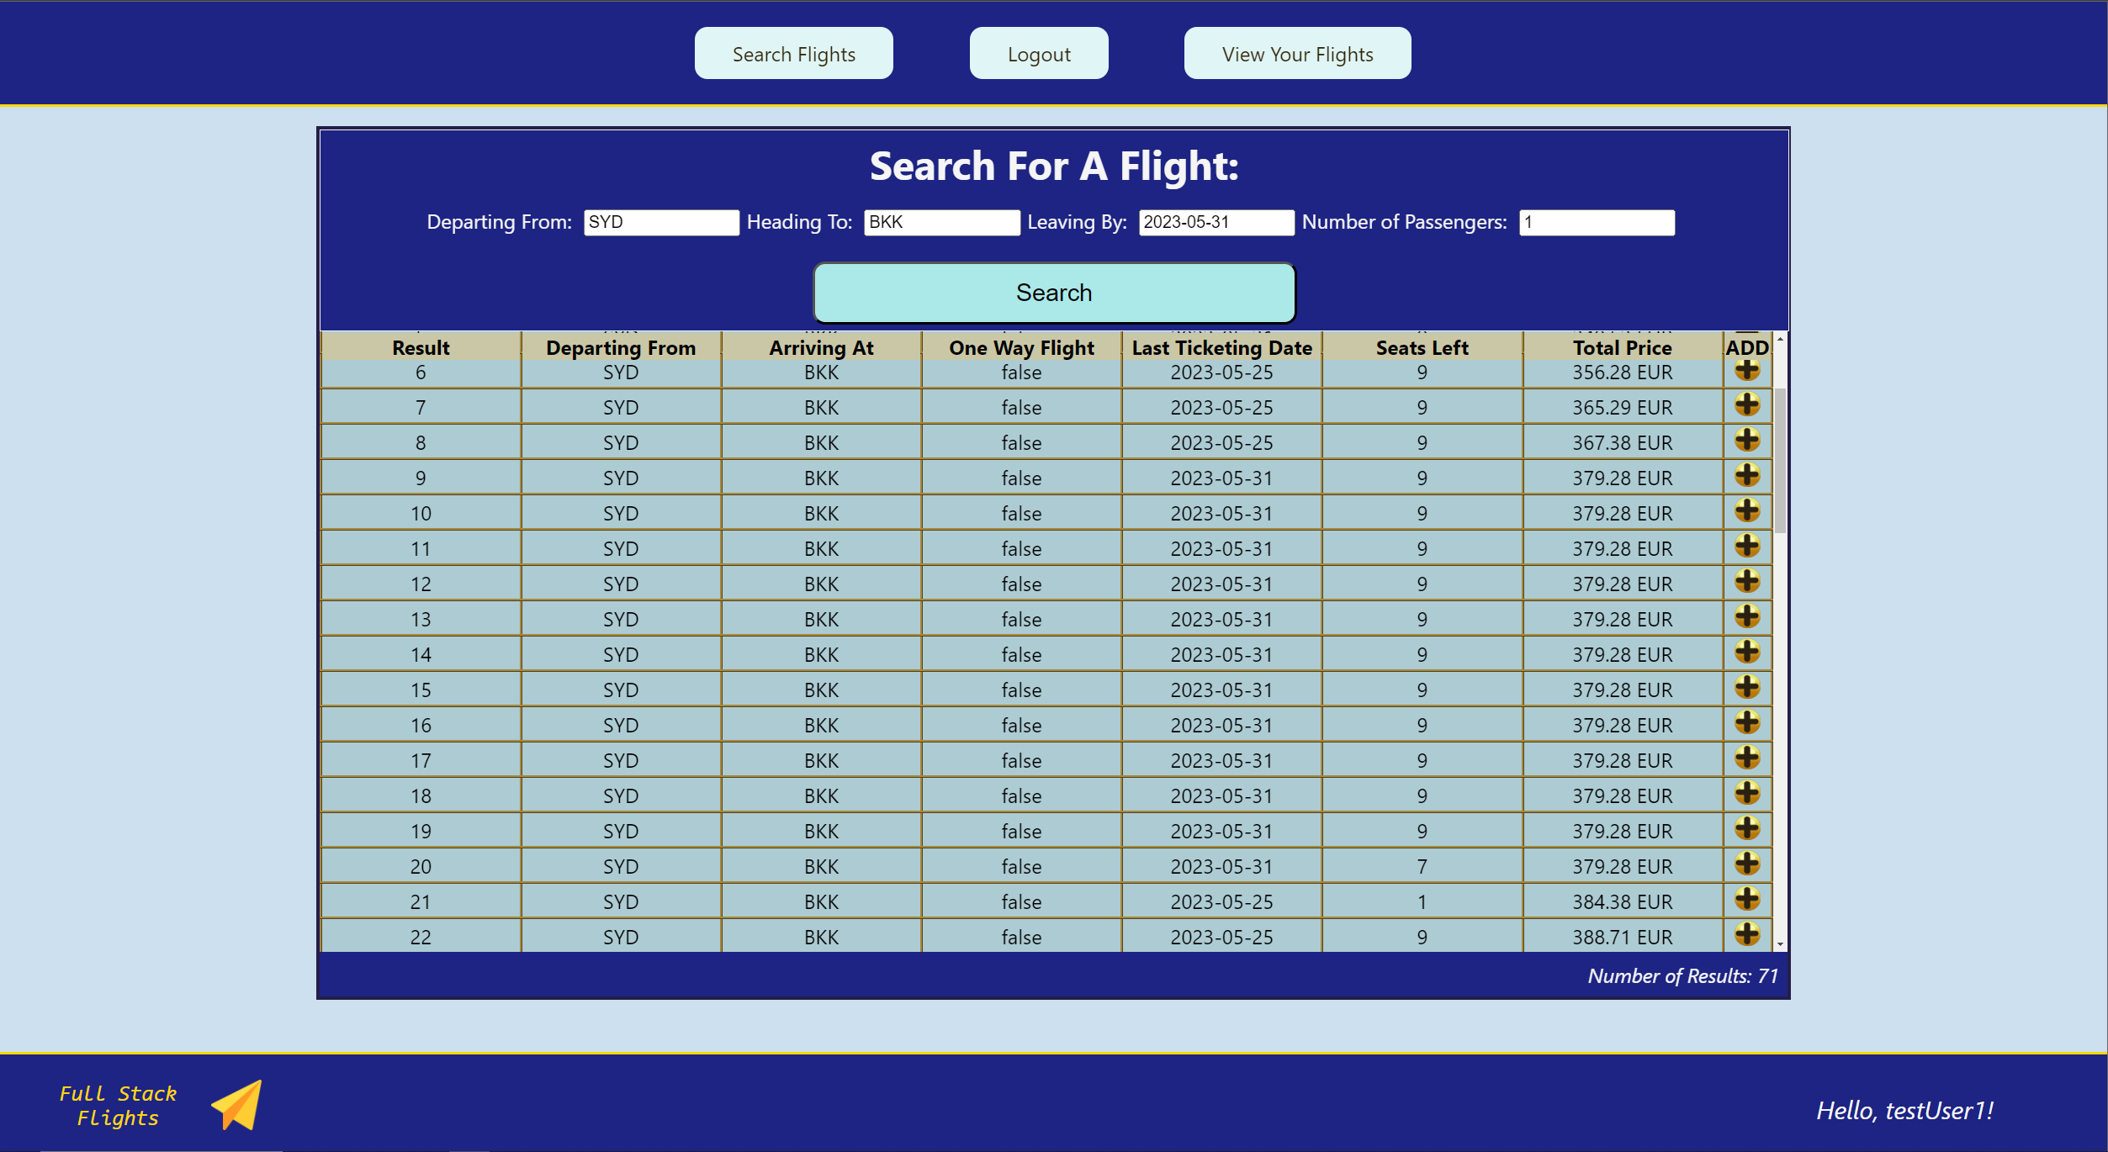Click the Logout button

1038,54
